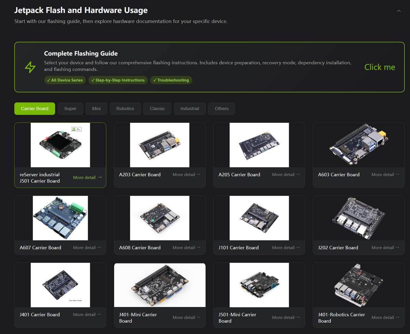Open the A205 Carrier Board image
The width and height of the screenshot is (410, 334).
[x=259, y=145]
